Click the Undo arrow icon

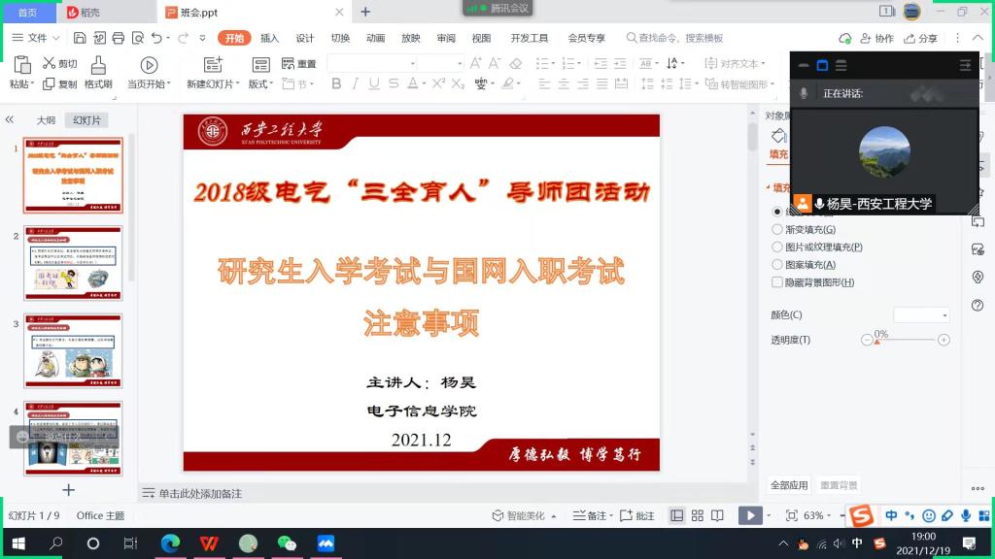pyautogui.click(x=157, y=38)
